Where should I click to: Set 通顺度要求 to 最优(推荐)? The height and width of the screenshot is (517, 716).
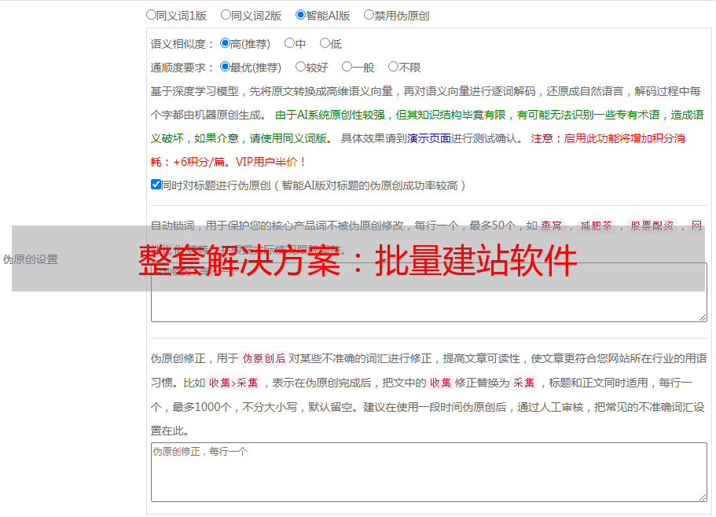click(x=226, y=68)
